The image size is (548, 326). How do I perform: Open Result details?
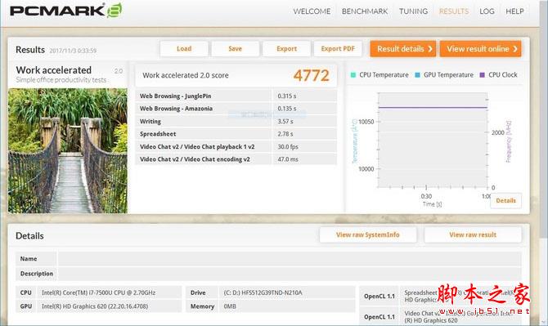(404, 48)
